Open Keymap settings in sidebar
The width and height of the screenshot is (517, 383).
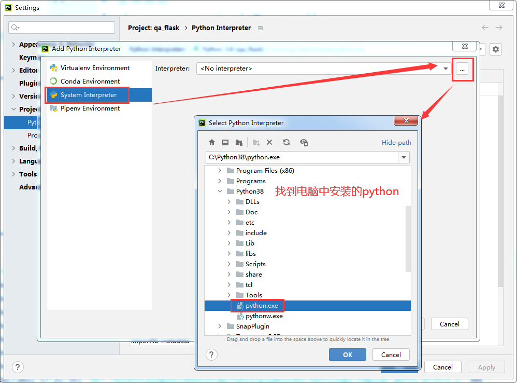pos(27,57)
